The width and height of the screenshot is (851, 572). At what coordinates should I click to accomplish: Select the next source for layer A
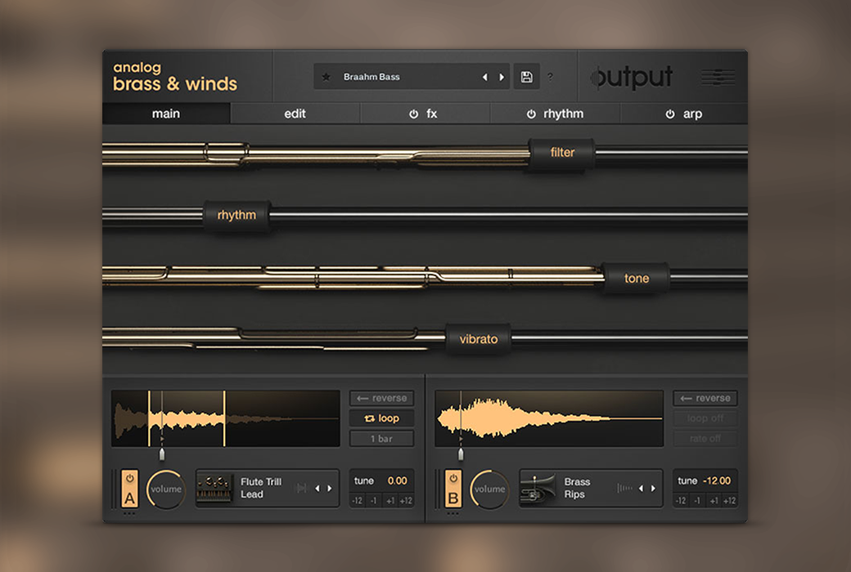330,489
